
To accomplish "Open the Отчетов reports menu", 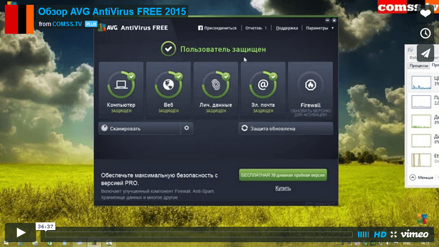I will click(x=256, y=28).
